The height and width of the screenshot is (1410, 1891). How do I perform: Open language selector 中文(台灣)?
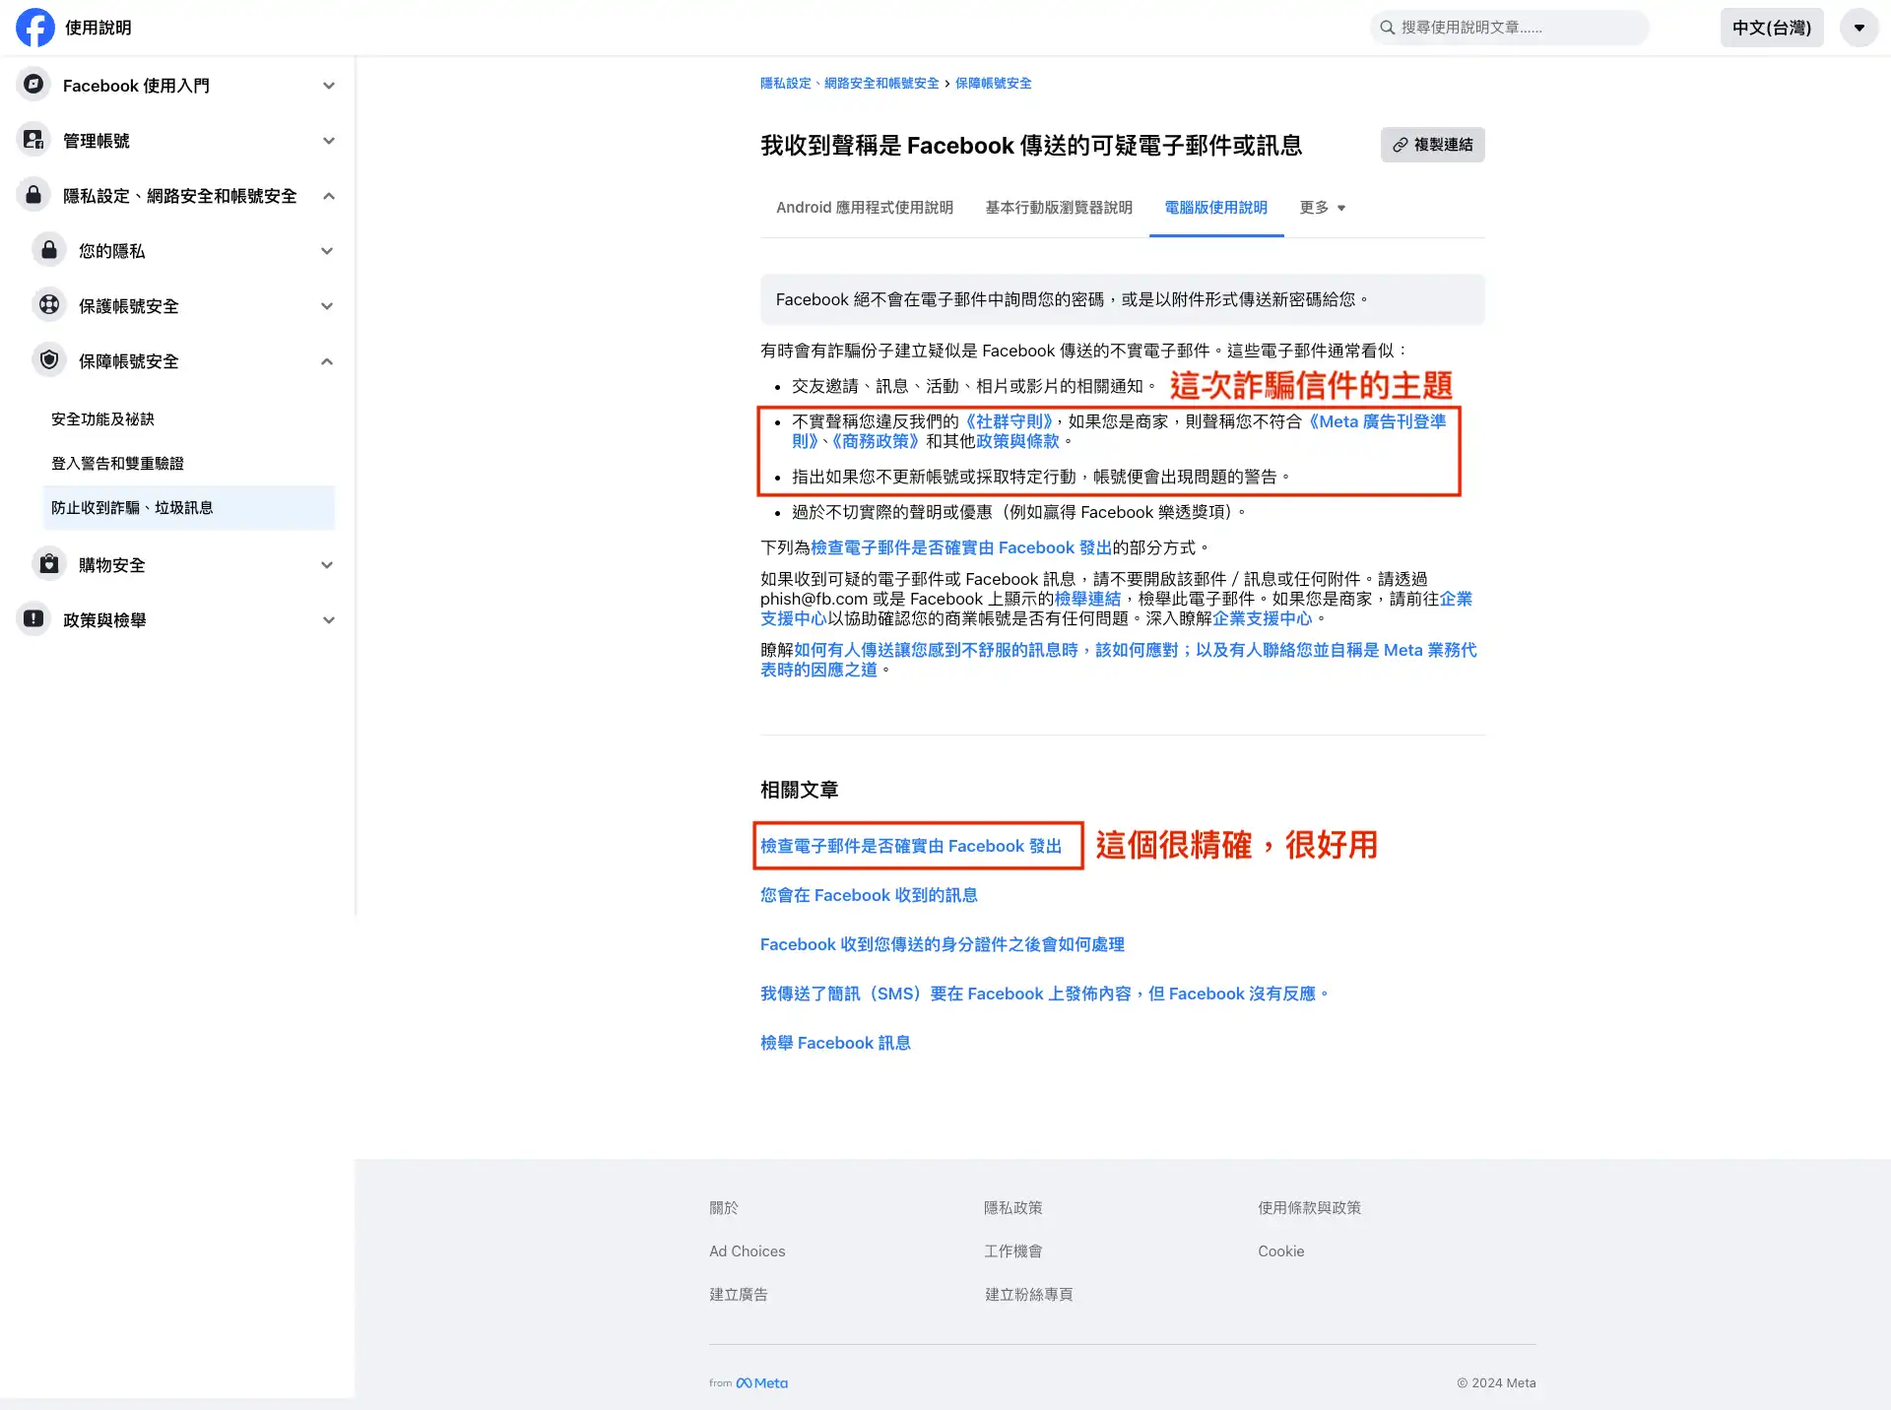coord(1772,28)
